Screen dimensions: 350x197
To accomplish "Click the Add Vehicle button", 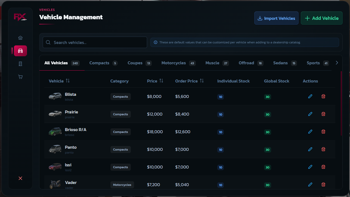I will click(x=321, y=18).
